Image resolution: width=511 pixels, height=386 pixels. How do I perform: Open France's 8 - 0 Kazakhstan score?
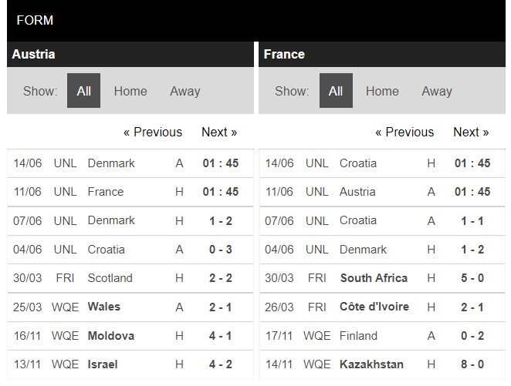(x=470, y=364)
